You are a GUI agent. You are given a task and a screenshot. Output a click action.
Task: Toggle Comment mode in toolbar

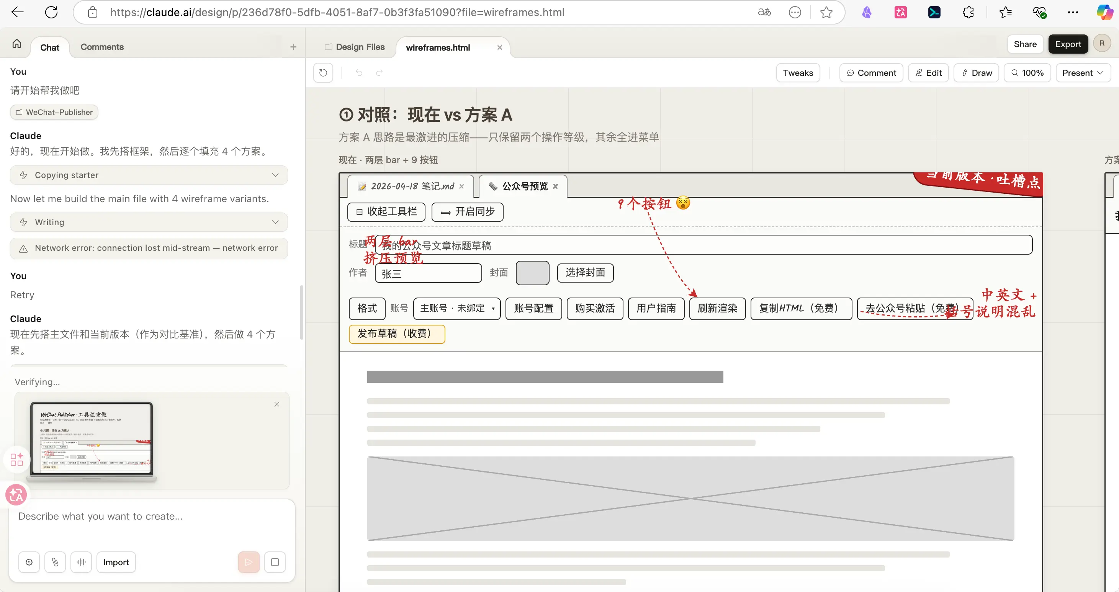coord(871,72)
